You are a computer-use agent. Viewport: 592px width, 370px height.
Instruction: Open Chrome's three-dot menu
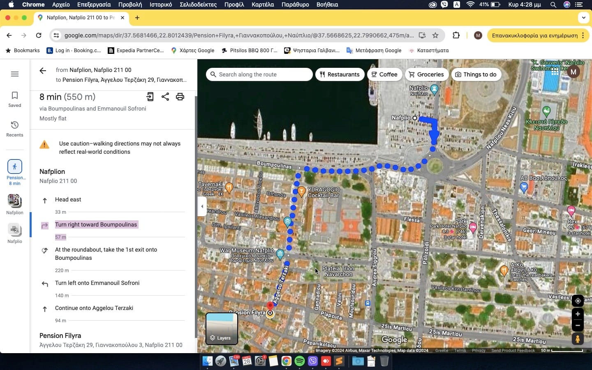pyautogui.click(x=583, y=35)
